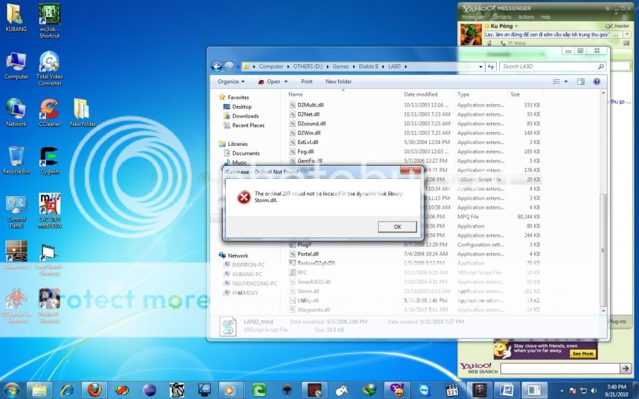
Task: Open the KUBANG folder on desktop
Action: point(16,18)
